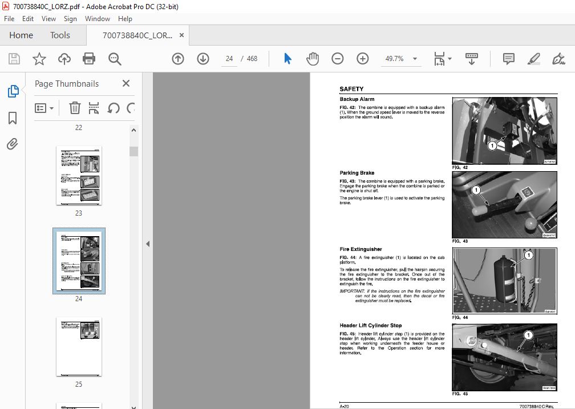Image resolution: width=575 pixels, height=409 pixels.
Task: Click the thumbnail label 22
Action: [79, 128]
